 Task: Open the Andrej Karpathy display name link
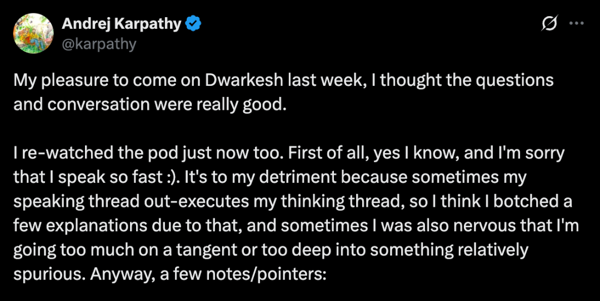click(x=121, y=24)
